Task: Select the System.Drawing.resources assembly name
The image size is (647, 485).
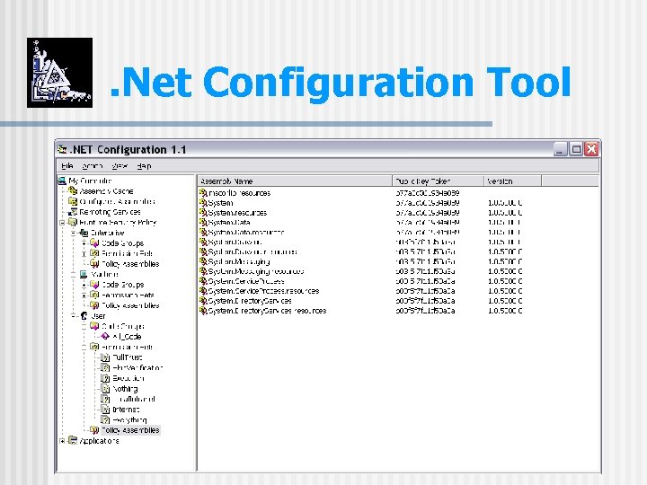Action: click(x=253, y=251)
